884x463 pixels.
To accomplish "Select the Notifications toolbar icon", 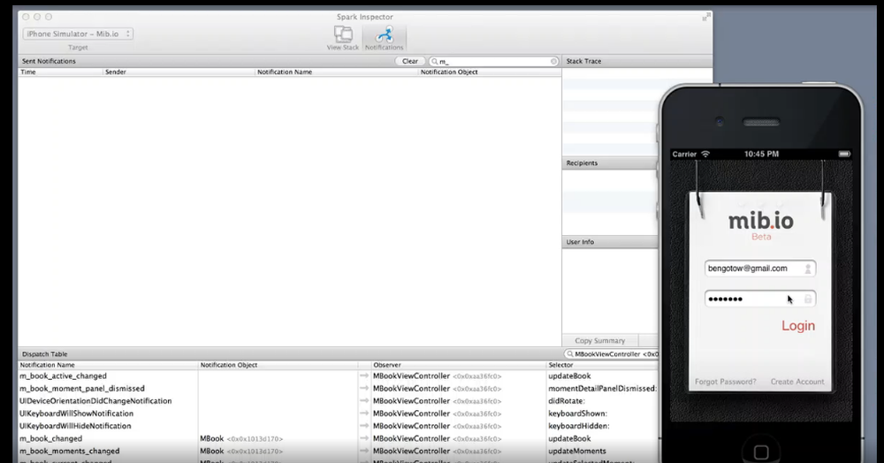I will pos(384,38).
